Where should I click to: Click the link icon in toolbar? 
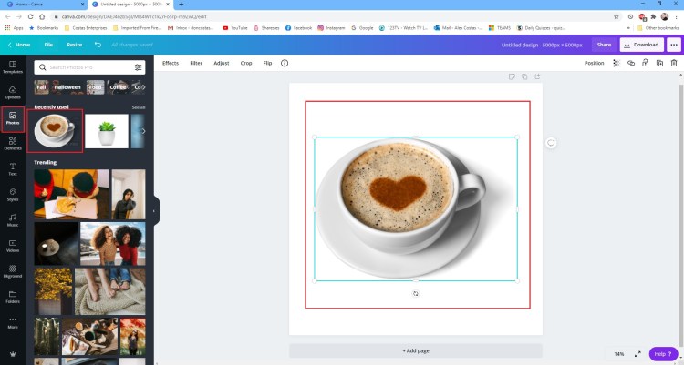[x=631, y=63]
